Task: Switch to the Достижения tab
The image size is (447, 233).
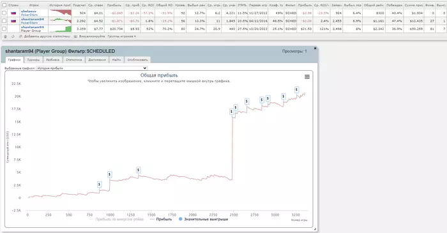Action: (x=97, y=60)
